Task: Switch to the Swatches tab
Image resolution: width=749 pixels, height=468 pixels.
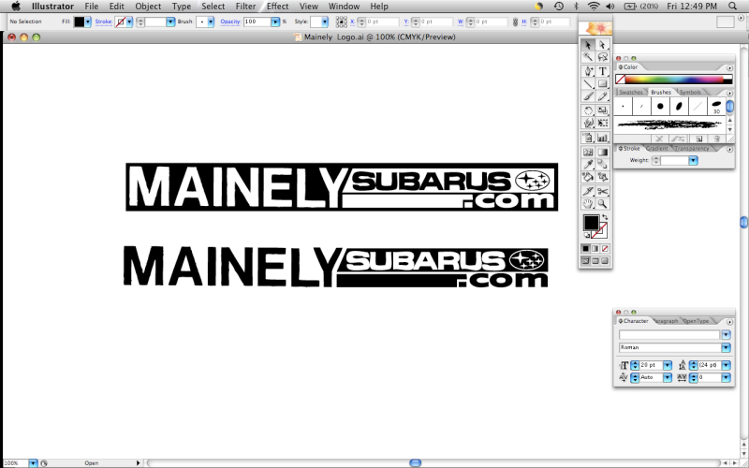Action: (631, 92)
